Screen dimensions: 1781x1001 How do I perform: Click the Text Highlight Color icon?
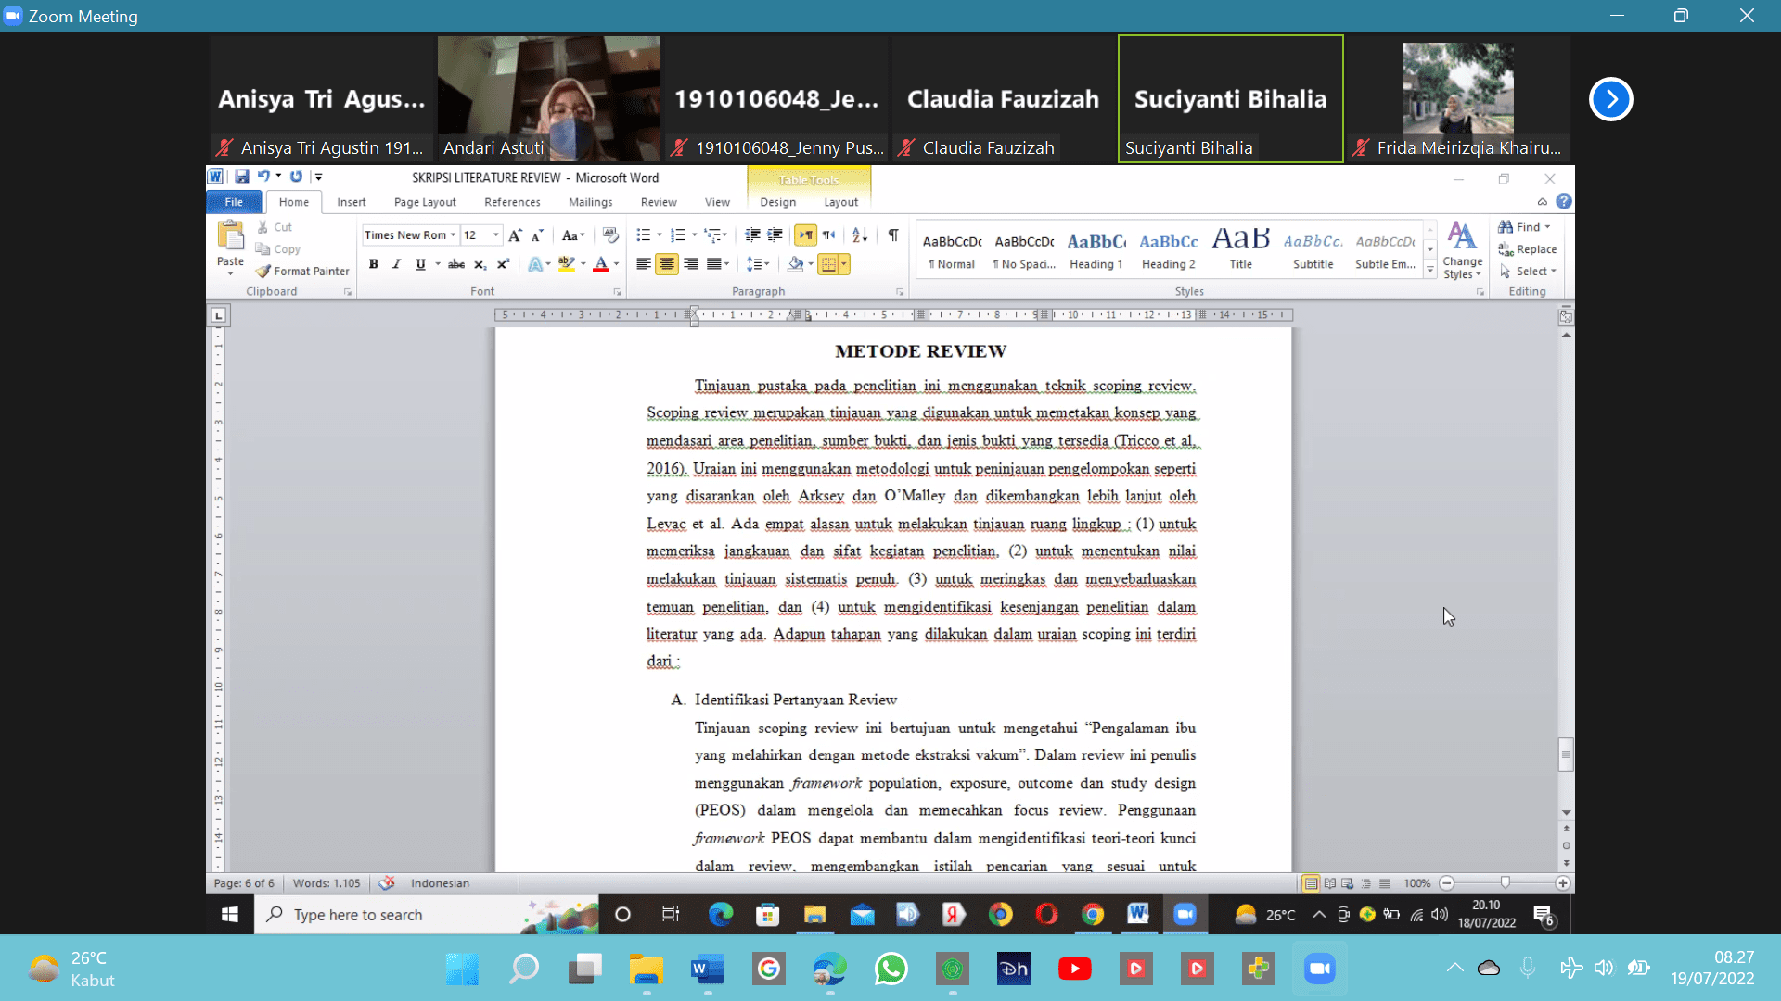tap(566, 264)
